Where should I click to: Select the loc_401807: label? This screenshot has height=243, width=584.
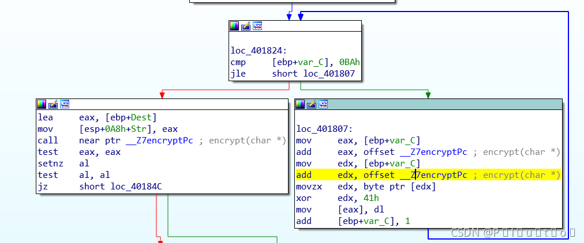(x=324, y=130)
